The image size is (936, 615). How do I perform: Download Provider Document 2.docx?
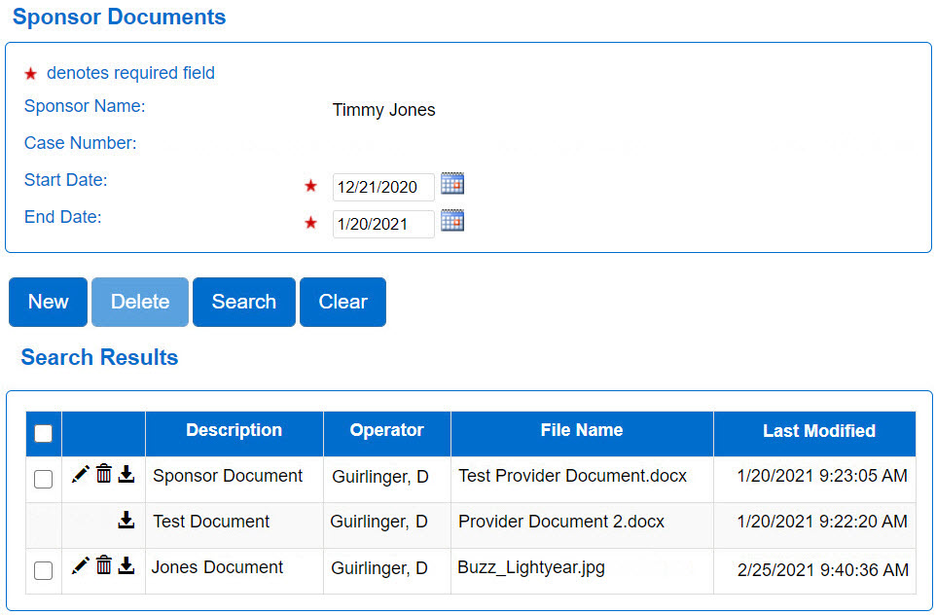pos(126,520)
